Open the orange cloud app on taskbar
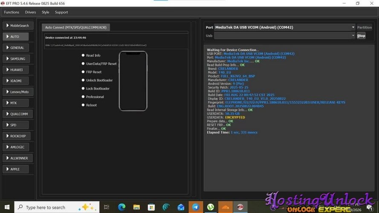Viewport: 379px width, 213px height. point(225,207)
